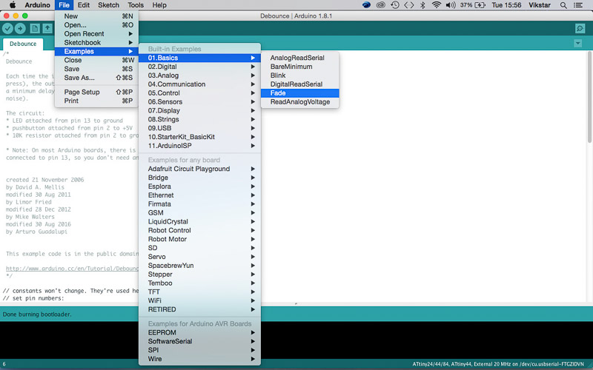This screenshot has width=593, height=370.
Task: Expand the 07.Display examples submenu
Action: 199,110
